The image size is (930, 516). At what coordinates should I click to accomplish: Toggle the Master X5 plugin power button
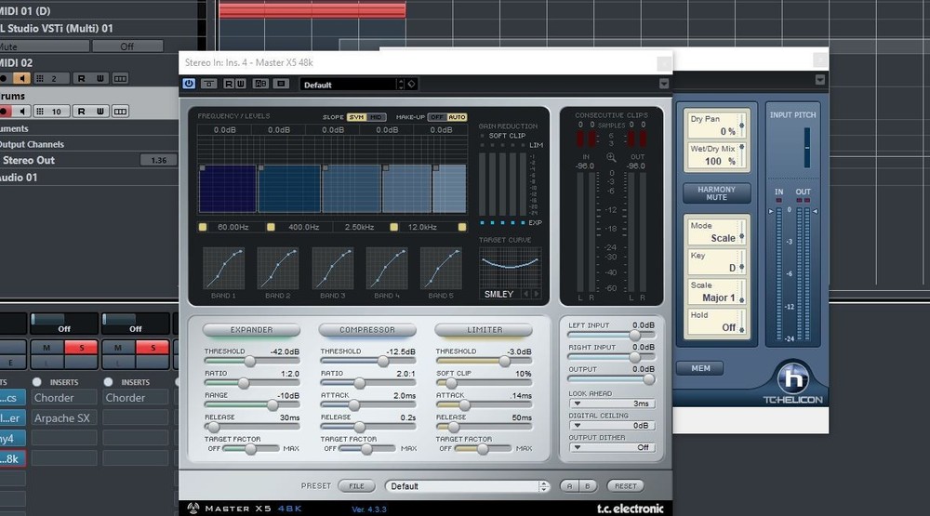(189, 84)
